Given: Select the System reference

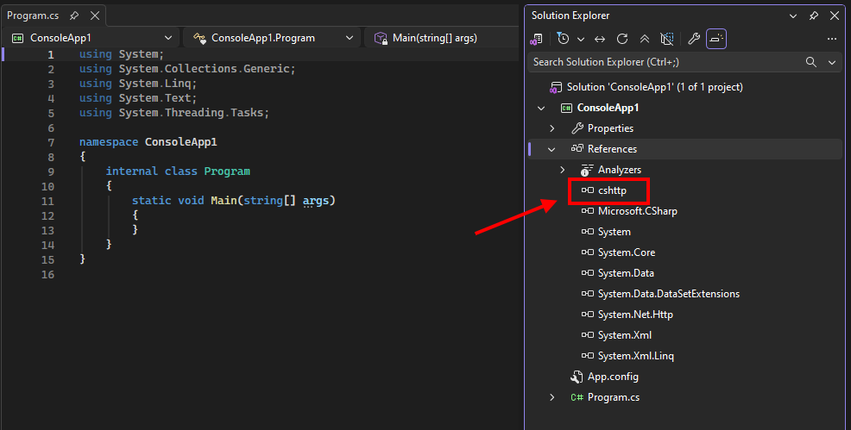Looking at the screenshot, I should pyautogui.click(x=614, y=232).
